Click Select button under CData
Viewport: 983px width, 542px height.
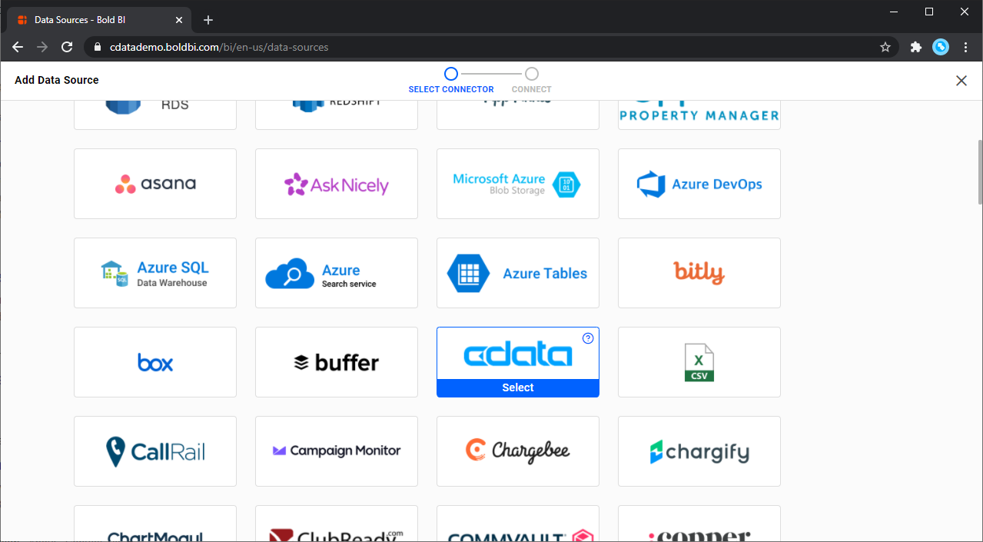[x=518, y=387]
